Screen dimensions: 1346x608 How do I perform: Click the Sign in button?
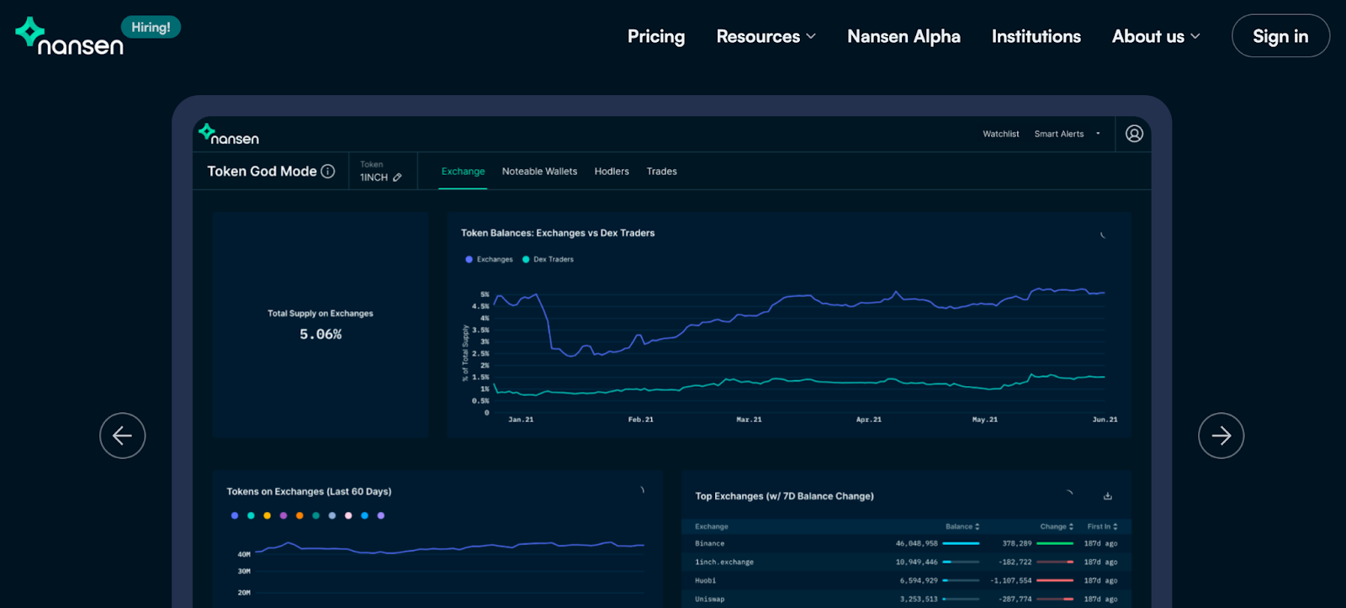pos(1280,36)
